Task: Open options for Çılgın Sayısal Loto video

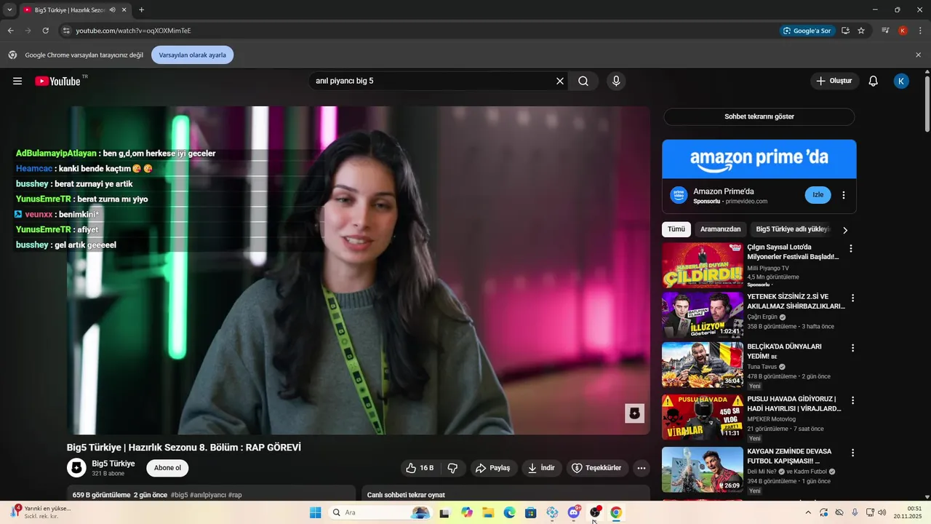Action: [x=851, y=248]
